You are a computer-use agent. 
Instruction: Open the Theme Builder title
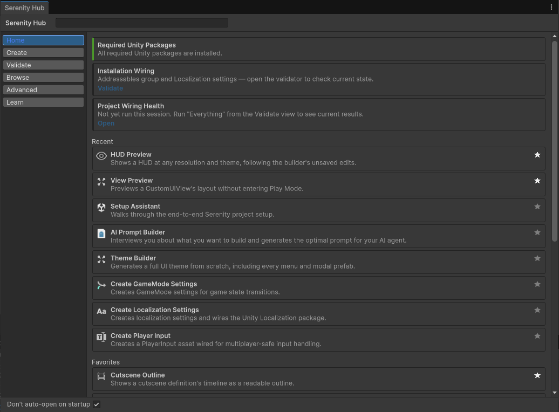click(x=133, y=258)
